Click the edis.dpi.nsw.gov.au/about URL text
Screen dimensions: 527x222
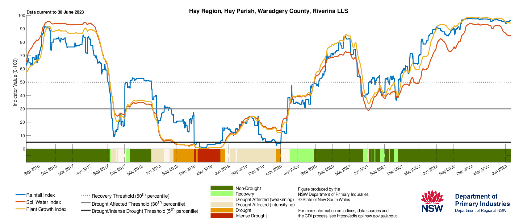pos(367,216)
